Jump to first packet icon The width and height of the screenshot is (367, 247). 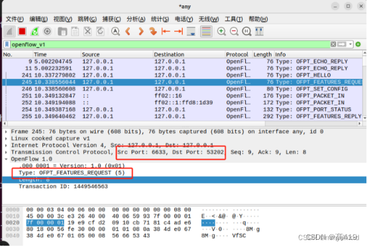click(x=166, y=31)
